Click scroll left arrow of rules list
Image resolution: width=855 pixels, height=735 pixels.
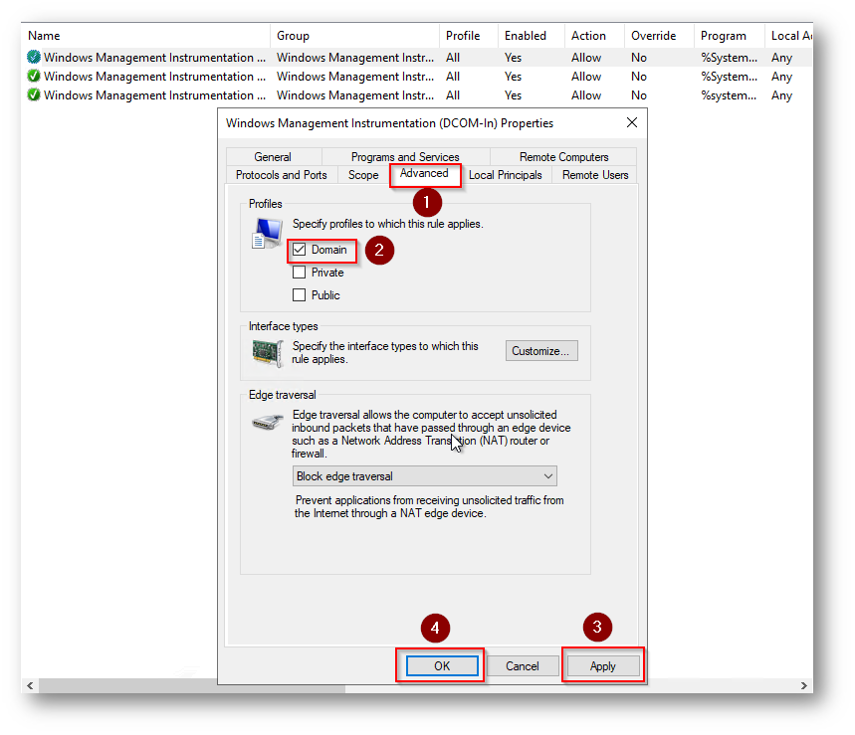coord(30,685)
